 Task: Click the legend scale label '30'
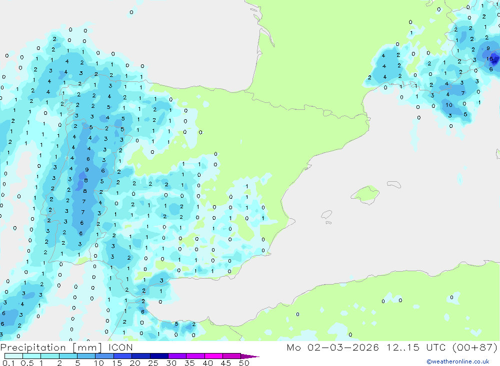pos(171,363)
